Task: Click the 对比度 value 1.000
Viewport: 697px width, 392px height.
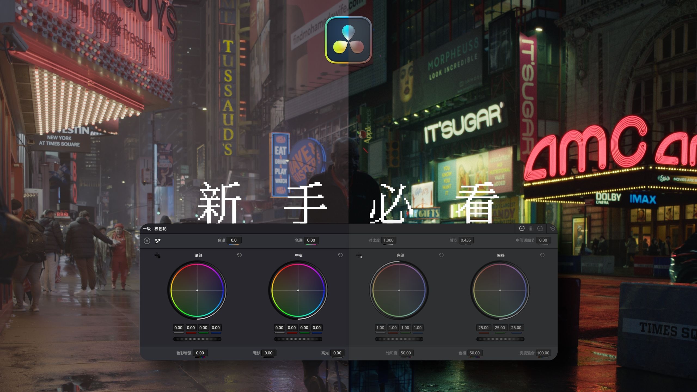Action: click(388, 240)
